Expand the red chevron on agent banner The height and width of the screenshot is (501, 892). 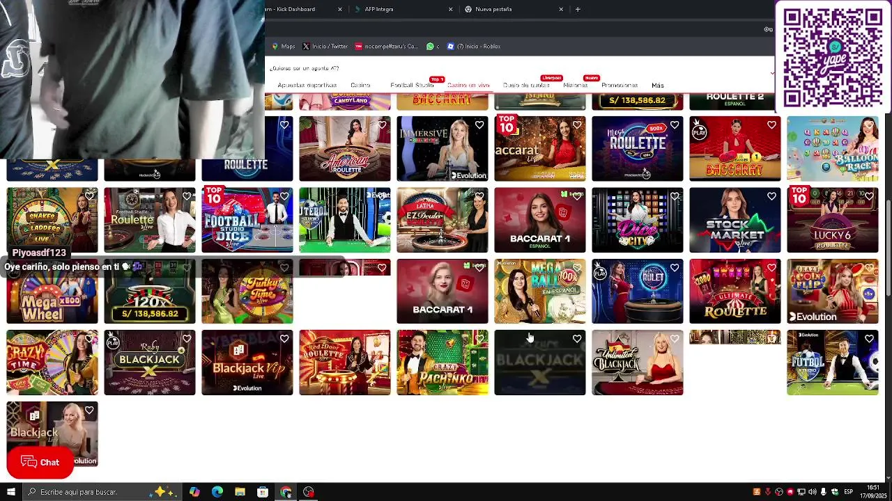771,73
